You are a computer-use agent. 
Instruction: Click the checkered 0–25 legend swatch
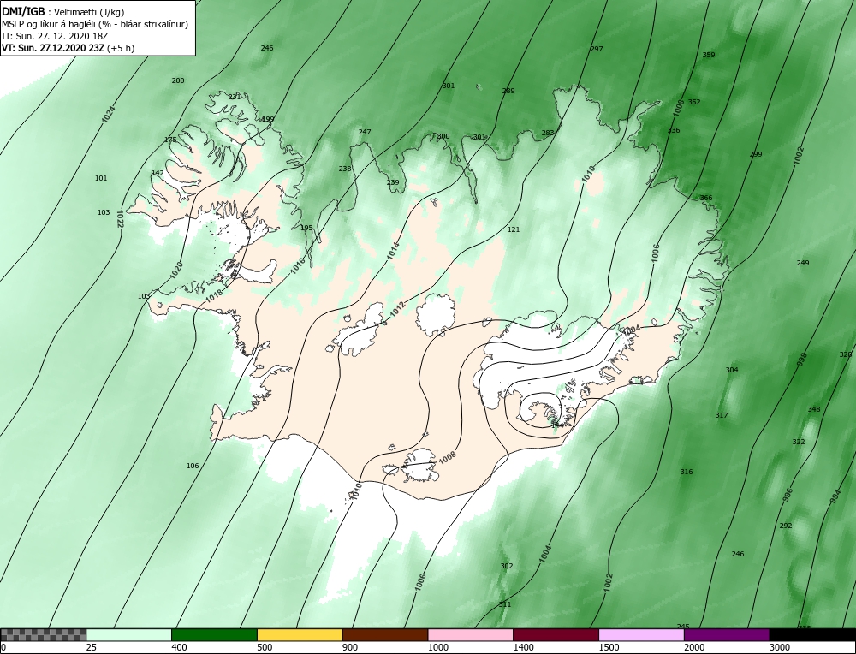[43, 634]
